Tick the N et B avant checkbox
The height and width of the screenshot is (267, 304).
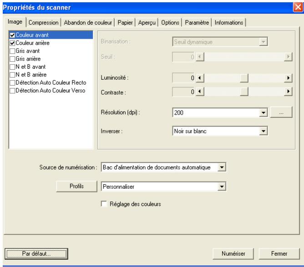12,67
